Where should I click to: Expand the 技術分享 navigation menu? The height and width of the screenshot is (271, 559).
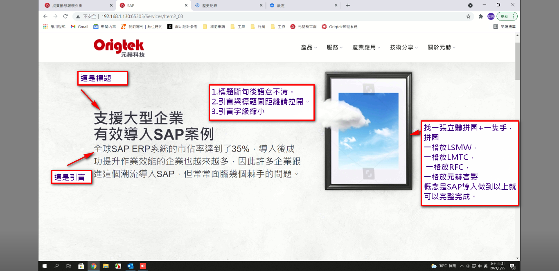404,47
